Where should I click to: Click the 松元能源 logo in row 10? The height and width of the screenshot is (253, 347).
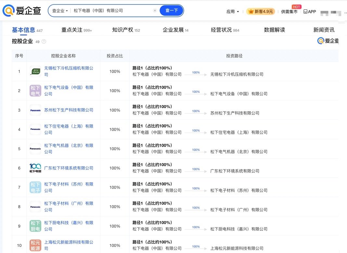click(35, 246)
